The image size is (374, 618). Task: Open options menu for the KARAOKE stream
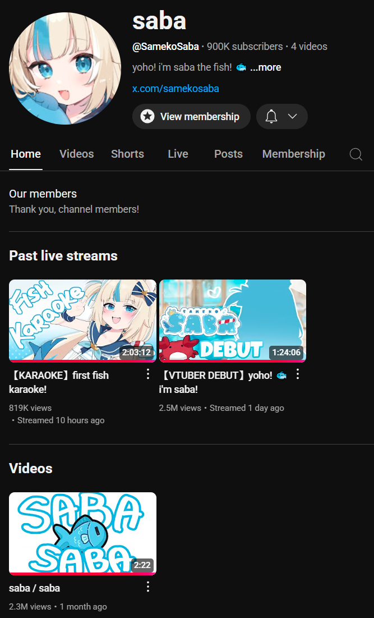pyautogui.click(x=148, y=374)
